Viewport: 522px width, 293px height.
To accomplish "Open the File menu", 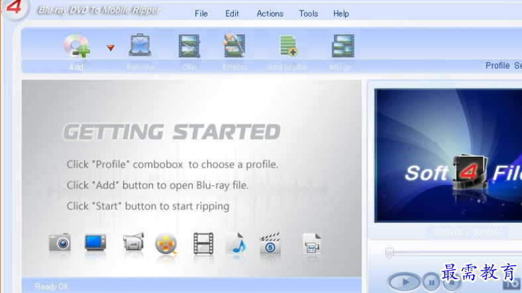I will 201,14.
